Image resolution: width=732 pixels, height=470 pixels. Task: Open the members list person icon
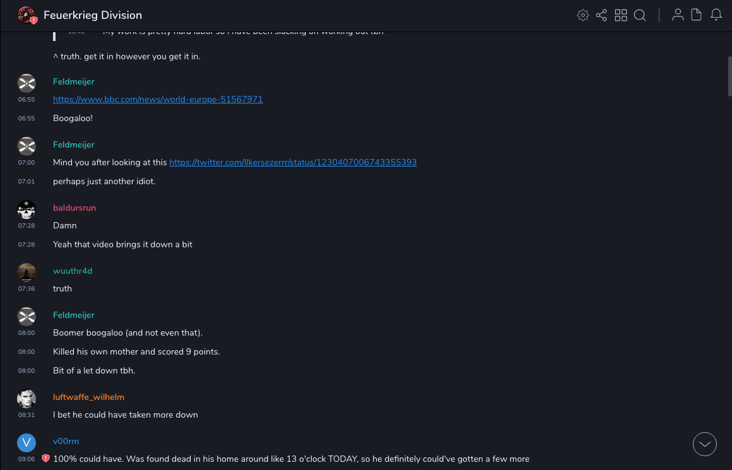pos(678,15)
